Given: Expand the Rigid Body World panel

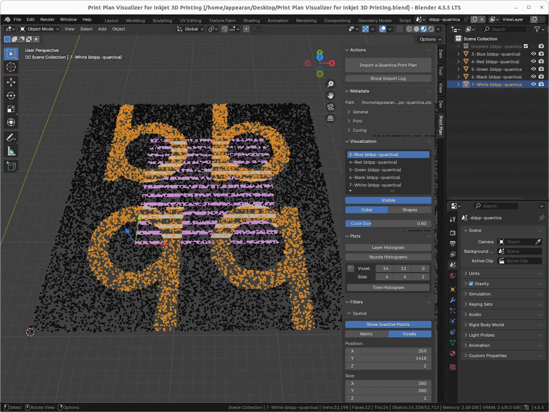Looking at the screenshot, I should (x=486, y=325).
